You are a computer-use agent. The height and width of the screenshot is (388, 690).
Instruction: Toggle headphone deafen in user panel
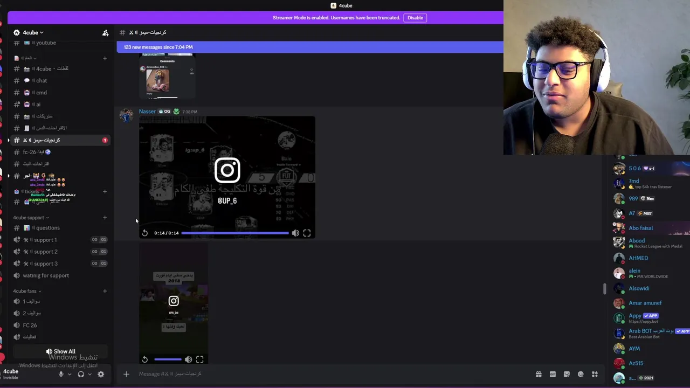pyautogui.click(x=81, y=374)
